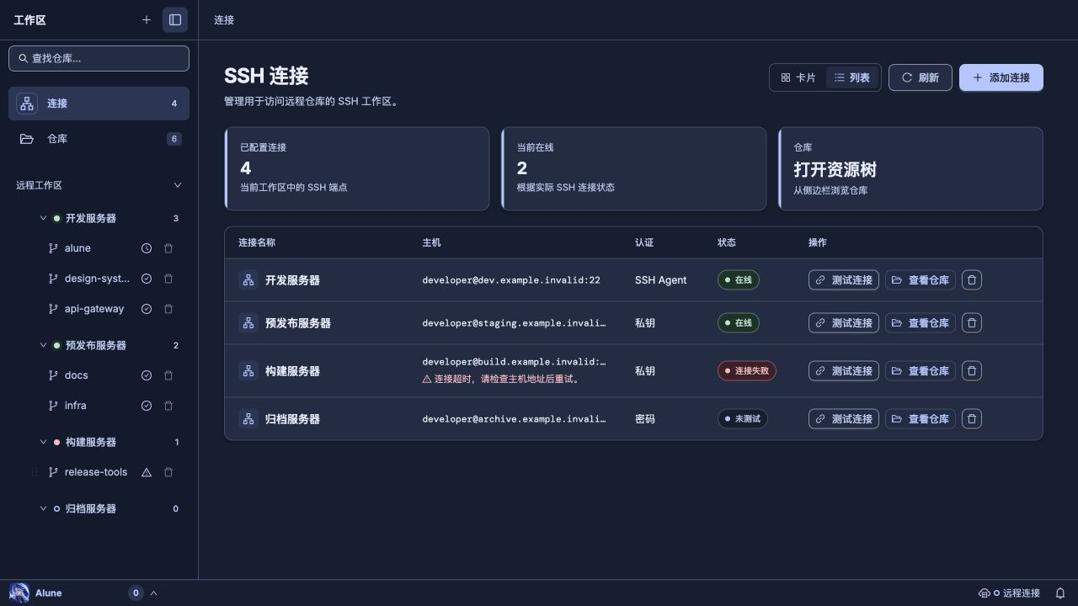Open notifications bell in status bar
The height and width of the screenshot is (606, 1078).
pyautogui.click(x=1060, y=593)
